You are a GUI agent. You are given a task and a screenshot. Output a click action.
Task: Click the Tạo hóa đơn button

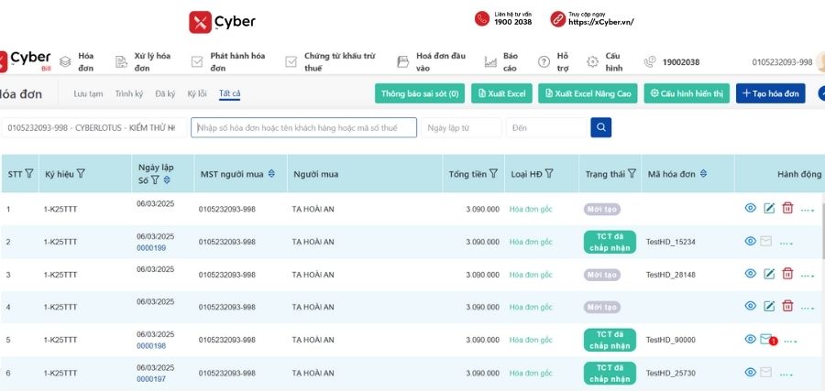[x=770, y=93]
